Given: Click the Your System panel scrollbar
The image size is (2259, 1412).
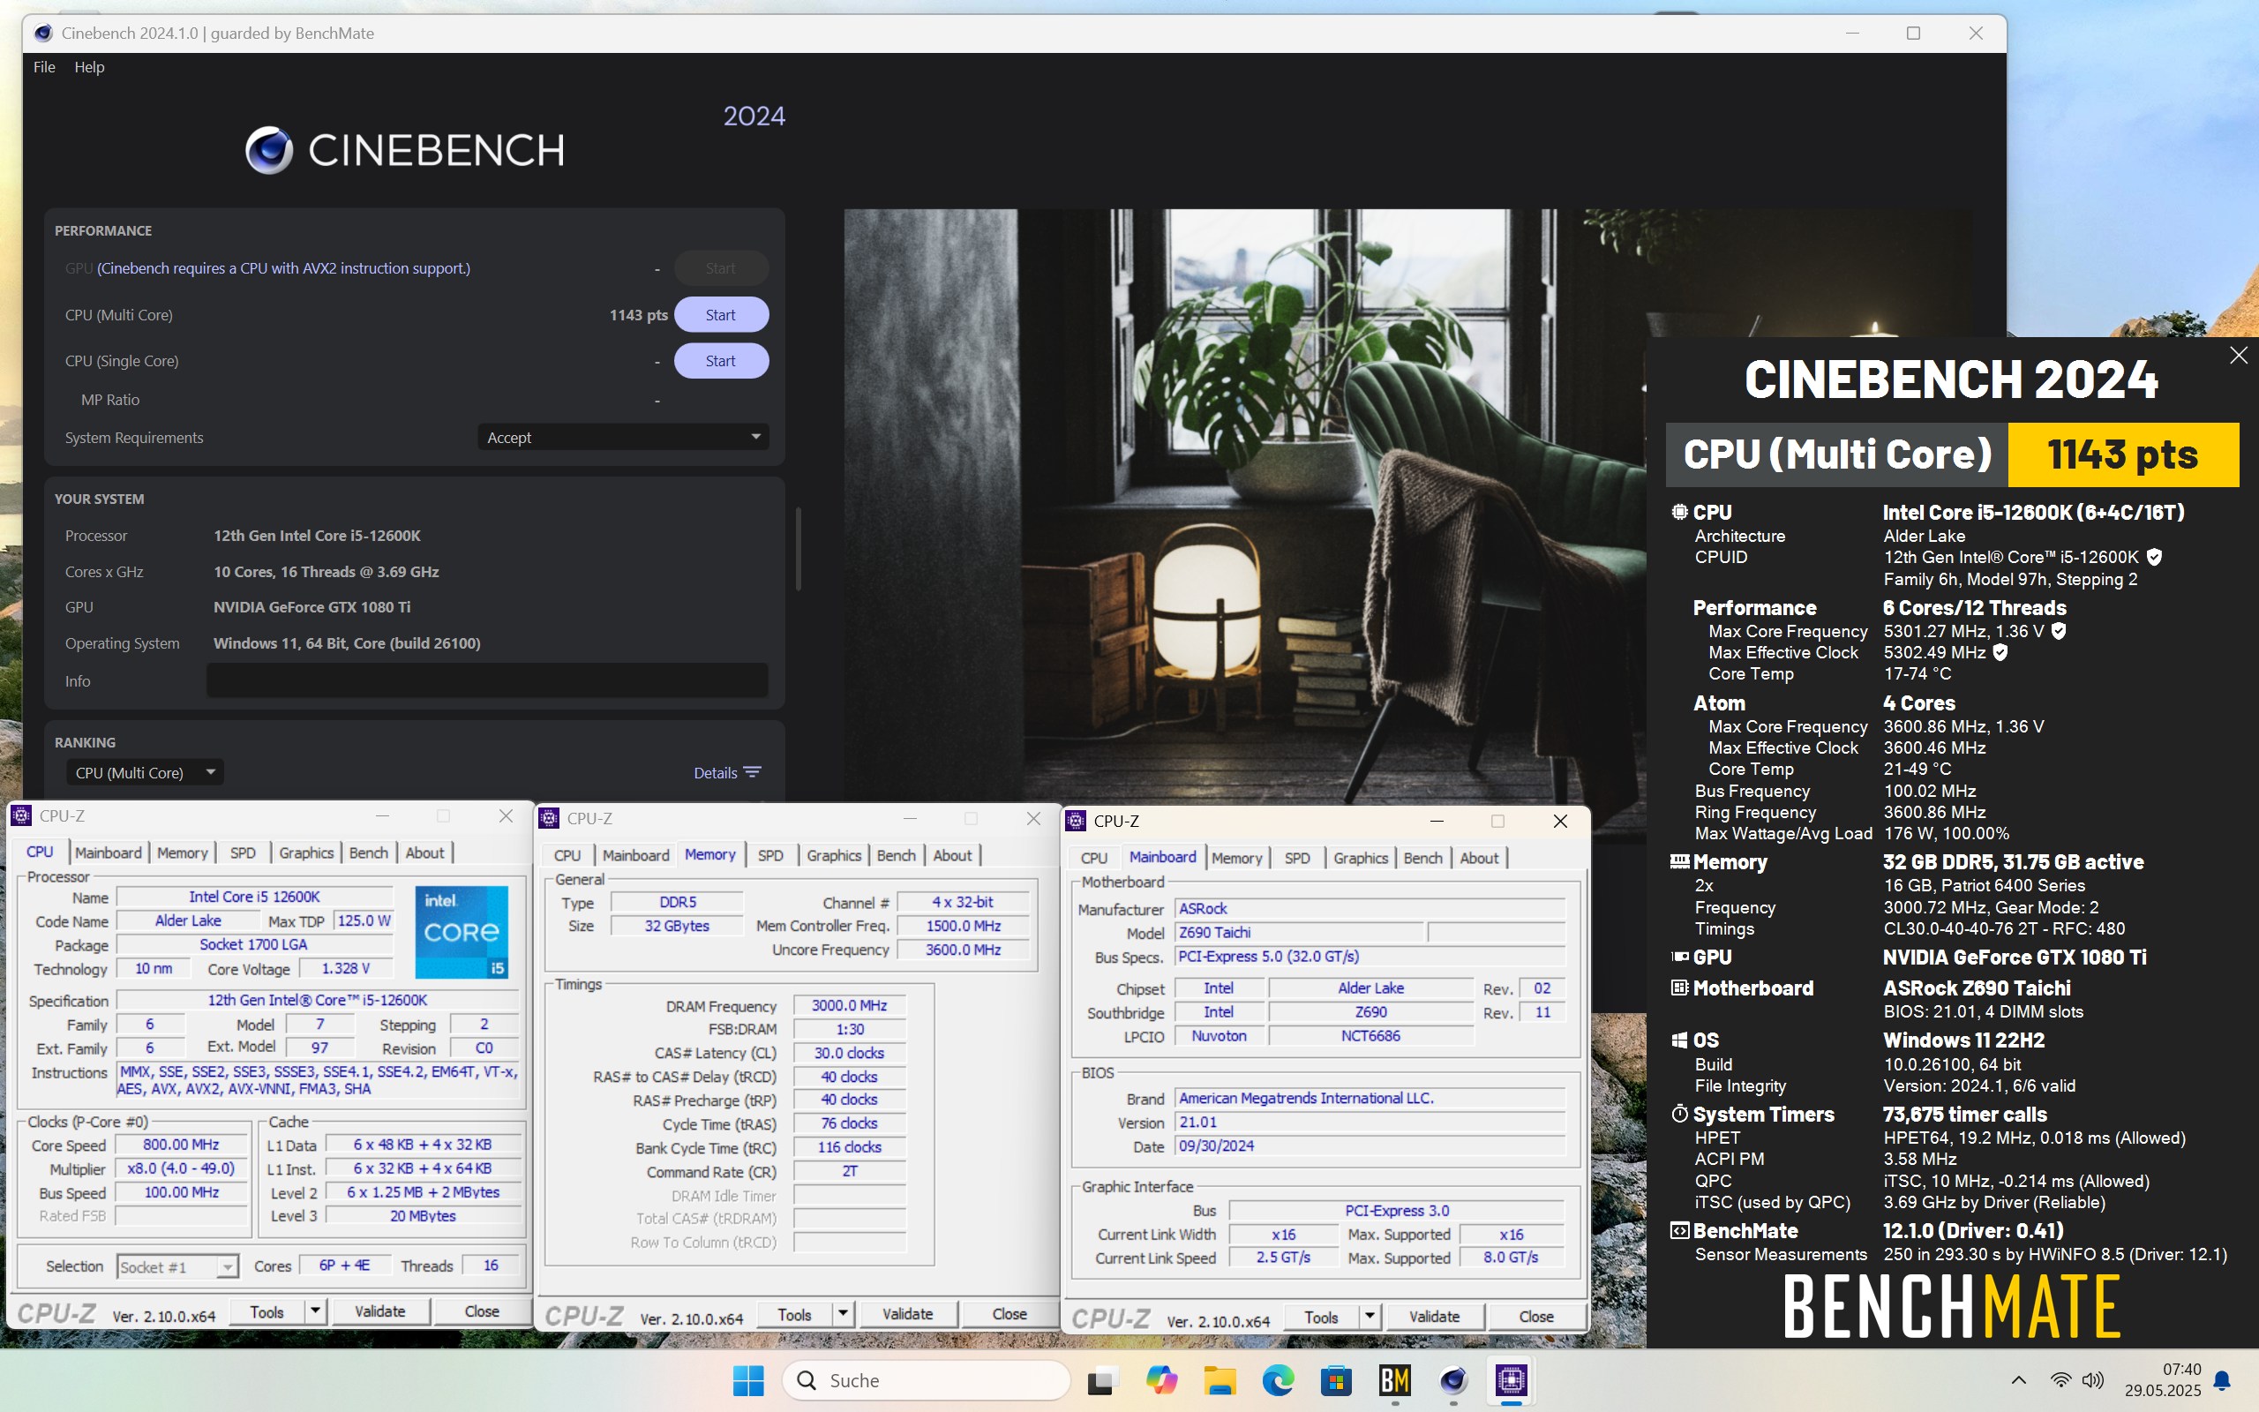Looking at the screenshot, I should [x=798, y=549].
